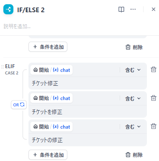Screen dimensions: 159x161
Task: Open the 含む operator dropdown for チケットの修正
Action: [133, 127]
